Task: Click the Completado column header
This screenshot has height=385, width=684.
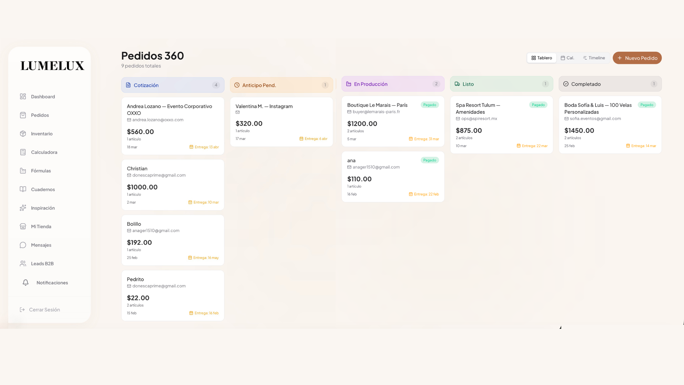Action: pyautogui.click(x=610, y=84)
